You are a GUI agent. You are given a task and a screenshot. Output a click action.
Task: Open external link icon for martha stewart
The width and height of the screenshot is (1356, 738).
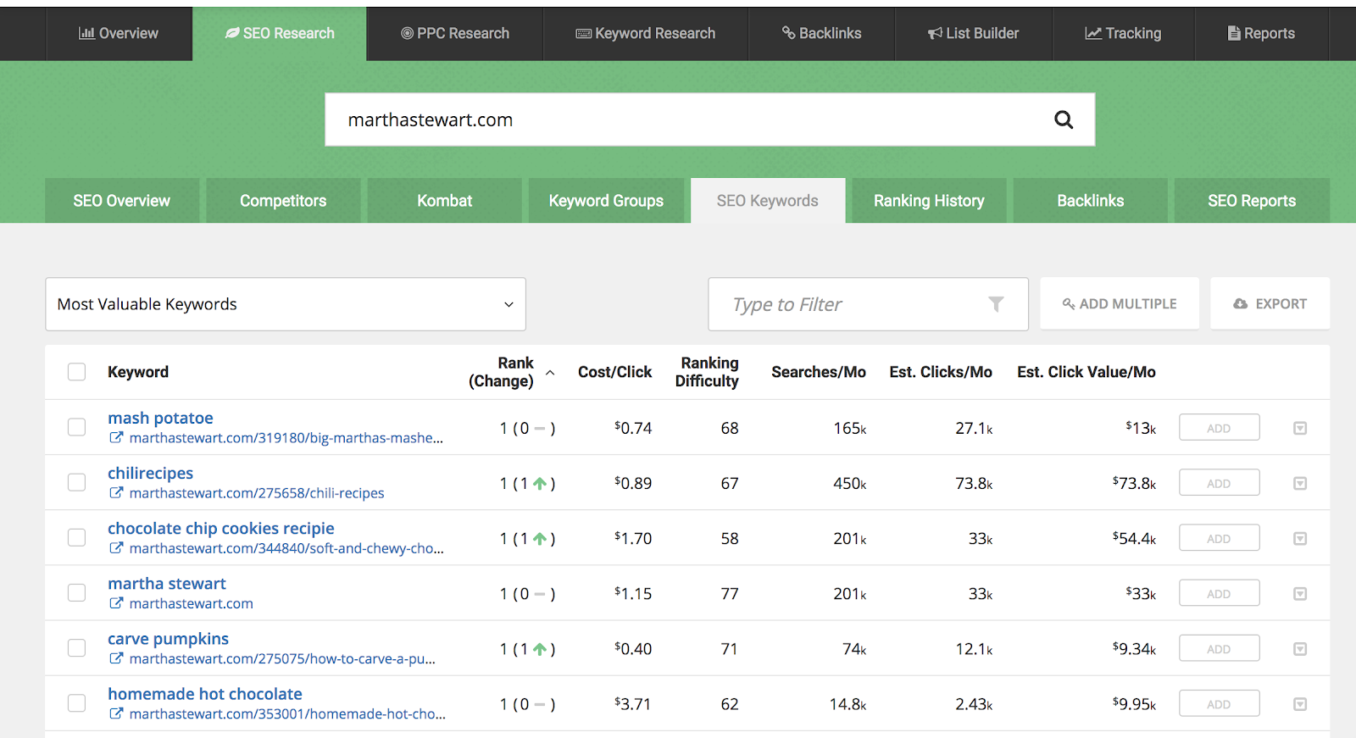(116, 603)
